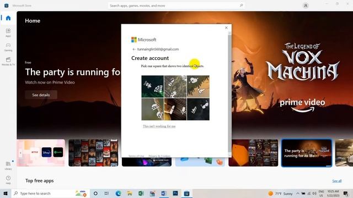The image size is (353, 198).
Task: Open the orange game collection card
Action: (x=253, y=153)
